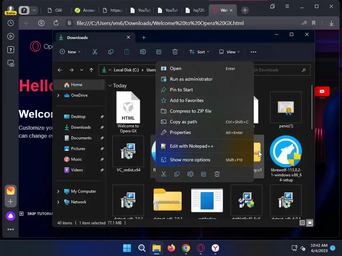
Task: Select Welcome to Opera GX HTML file
Action: click(128, 112)
